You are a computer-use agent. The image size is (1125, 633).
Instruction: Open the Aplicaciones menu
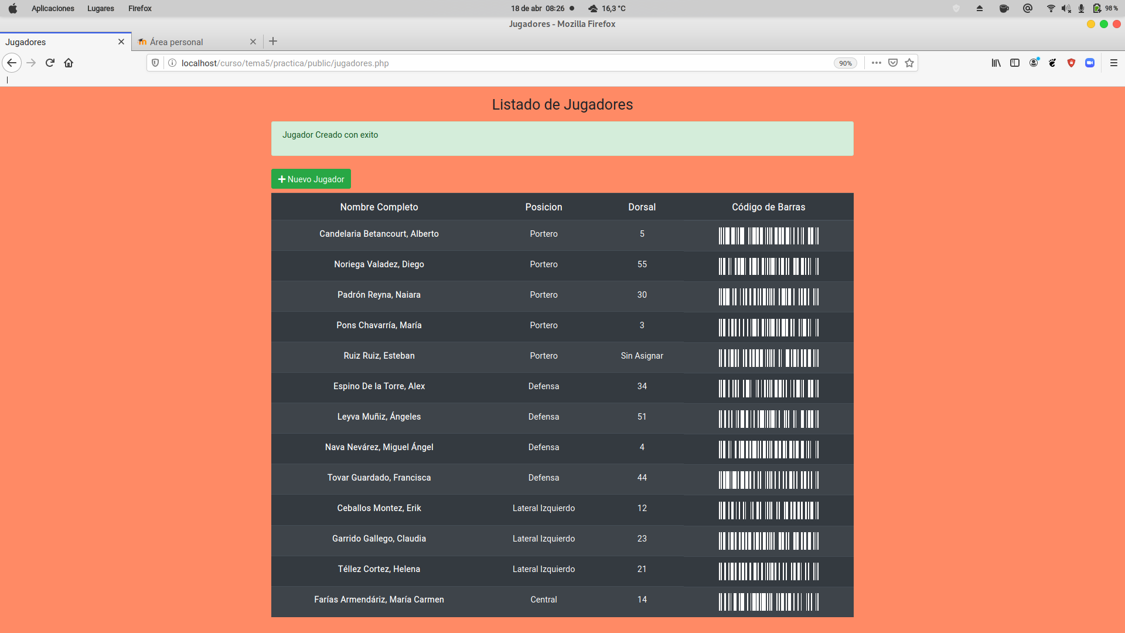(x=53, y=8)
